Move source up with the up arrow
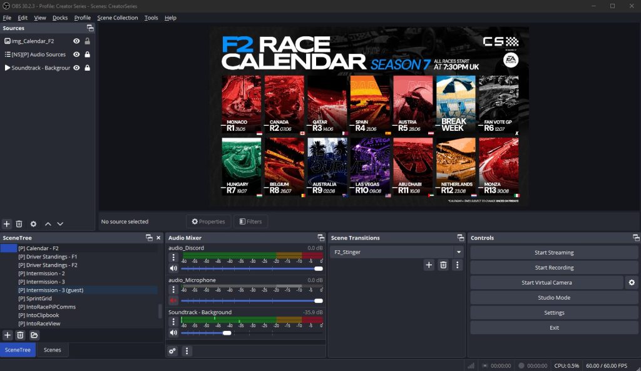 tap(48, 224)
